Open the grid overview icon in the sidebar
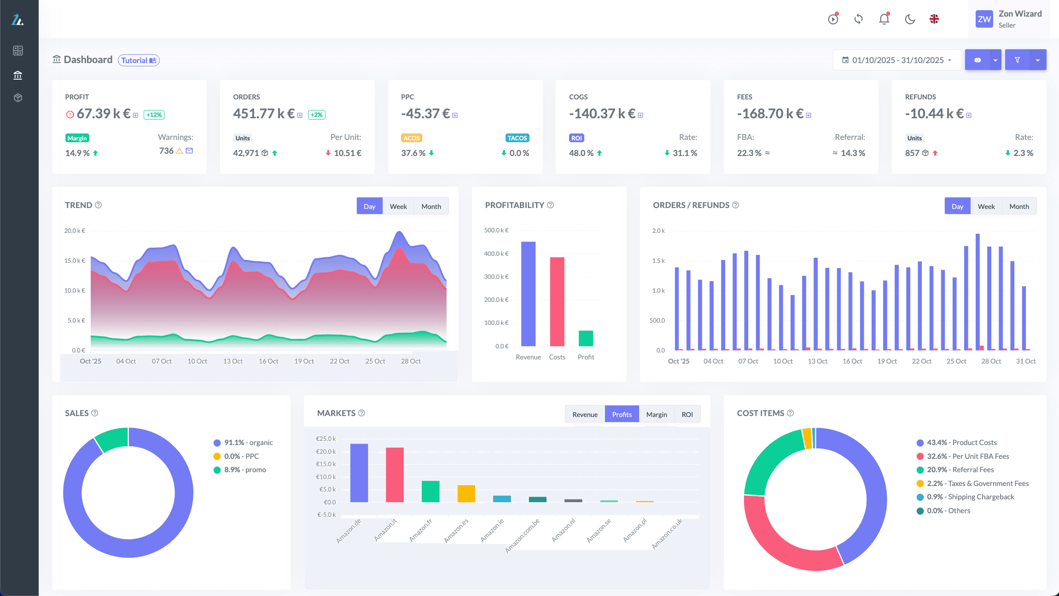Image resolution: width=1059 pixels, height=596 pixels. (x=18, y=51)
